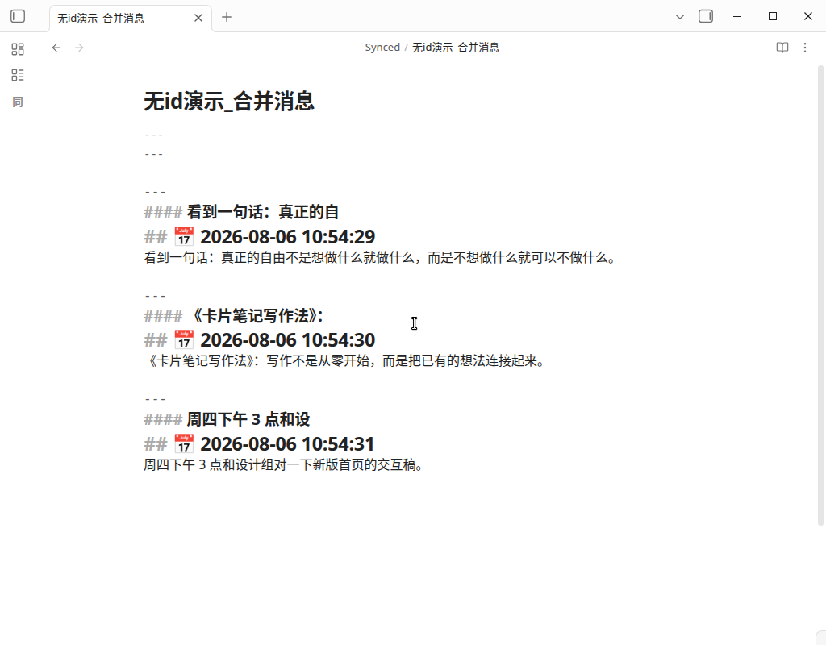Image resolution: width=826 pixels, height=645 pixels.
Task: Close the Obsidian window
Action: coord(808,16)
